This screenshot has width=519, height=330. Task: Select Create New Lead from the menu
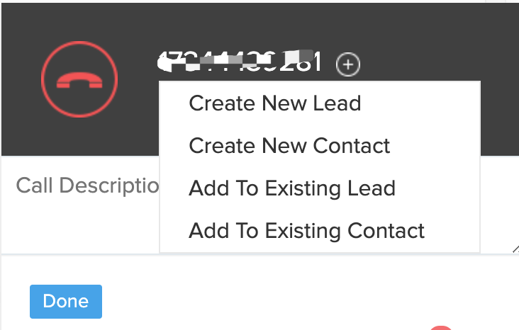coord(274,103)
